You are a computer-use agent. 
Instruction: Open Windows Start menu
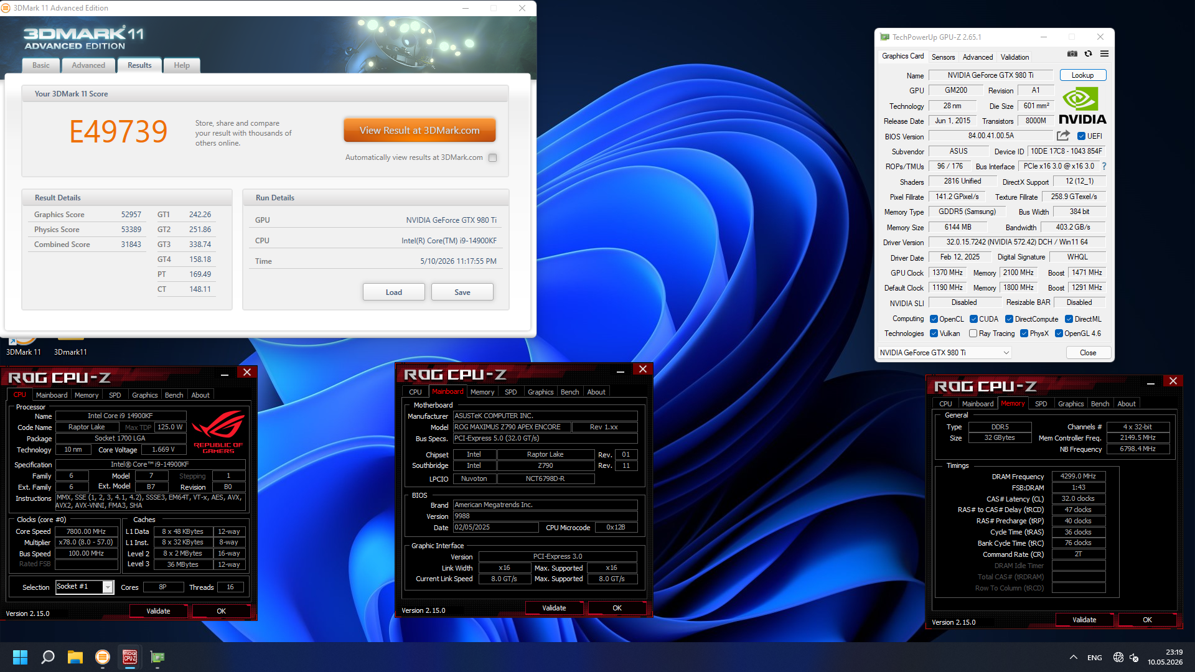pos(20,657)
